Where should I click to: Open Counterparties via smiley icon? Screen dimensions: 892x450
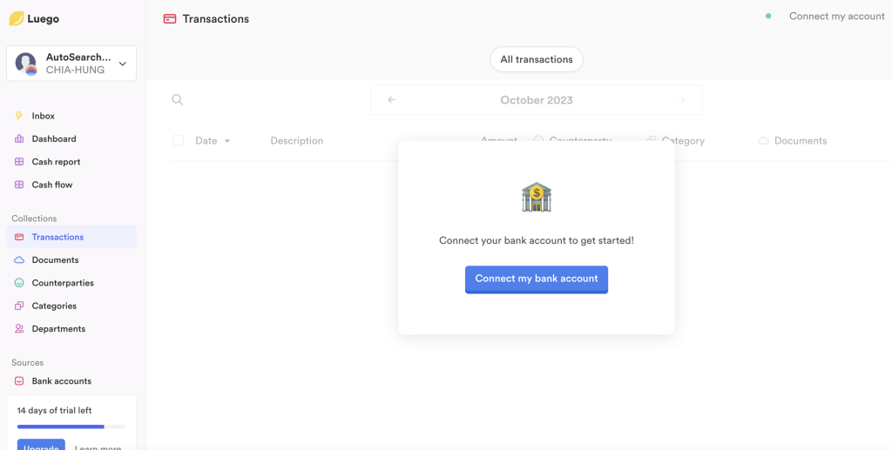tap(19, 282)
